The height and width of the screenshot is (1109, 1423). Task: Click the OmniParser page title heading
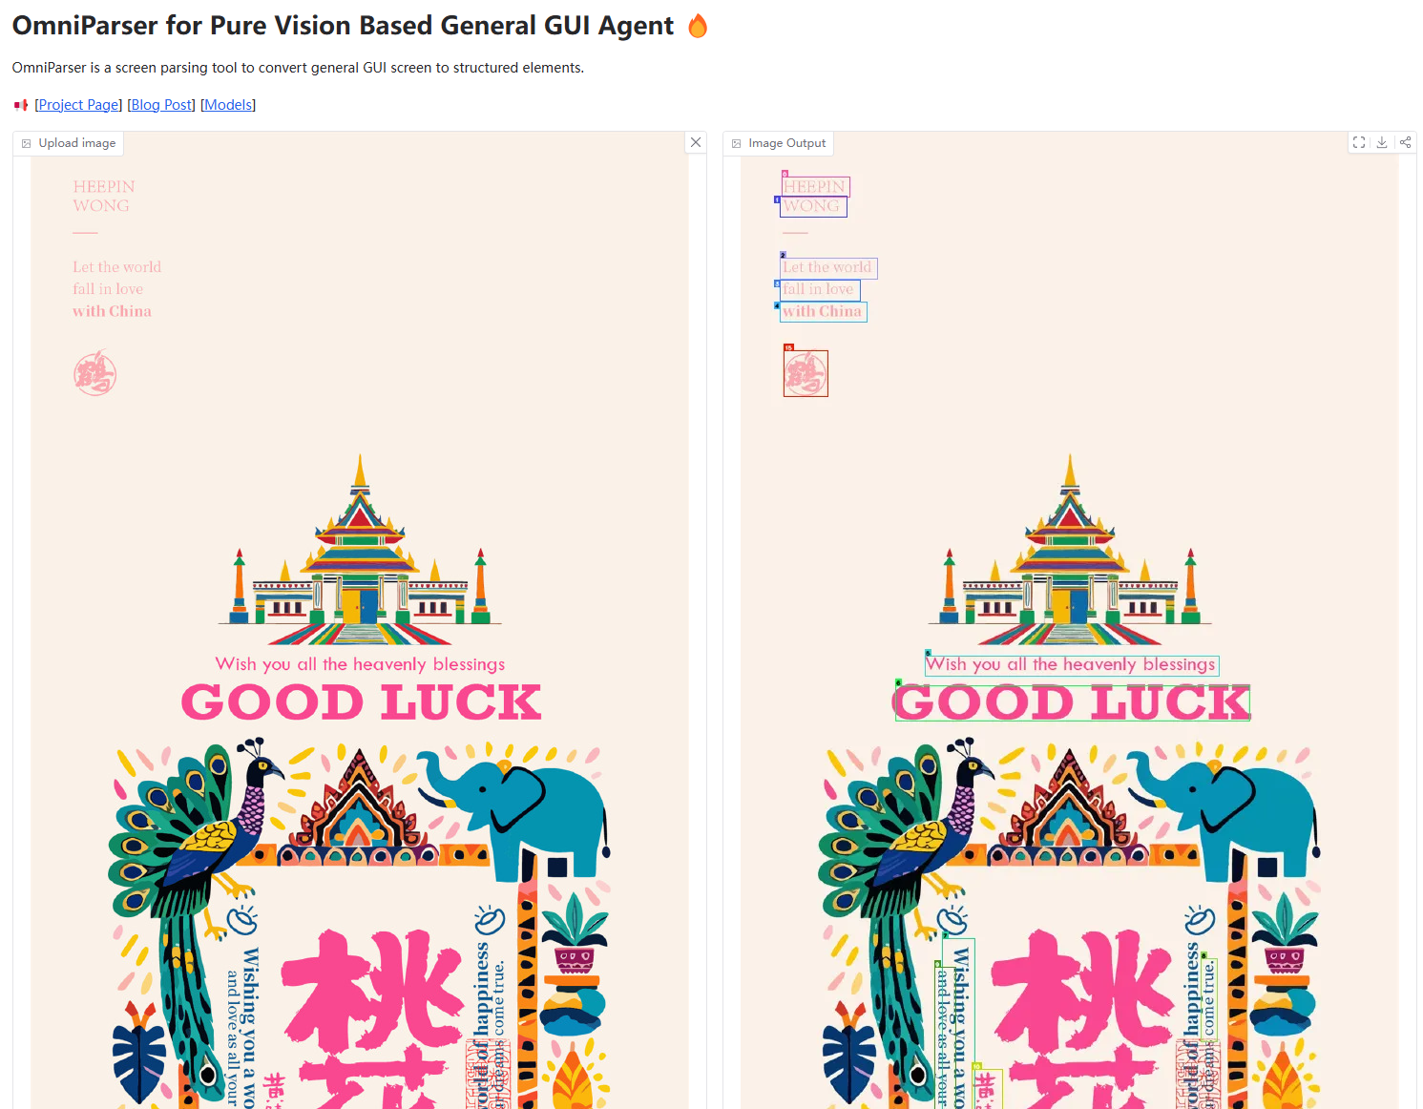[x=343, y=26]
